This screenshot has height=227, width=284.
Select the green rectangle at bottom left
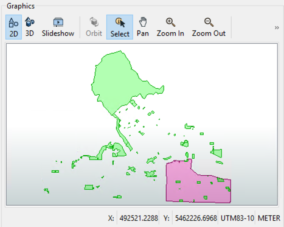(x=89, y=187)
